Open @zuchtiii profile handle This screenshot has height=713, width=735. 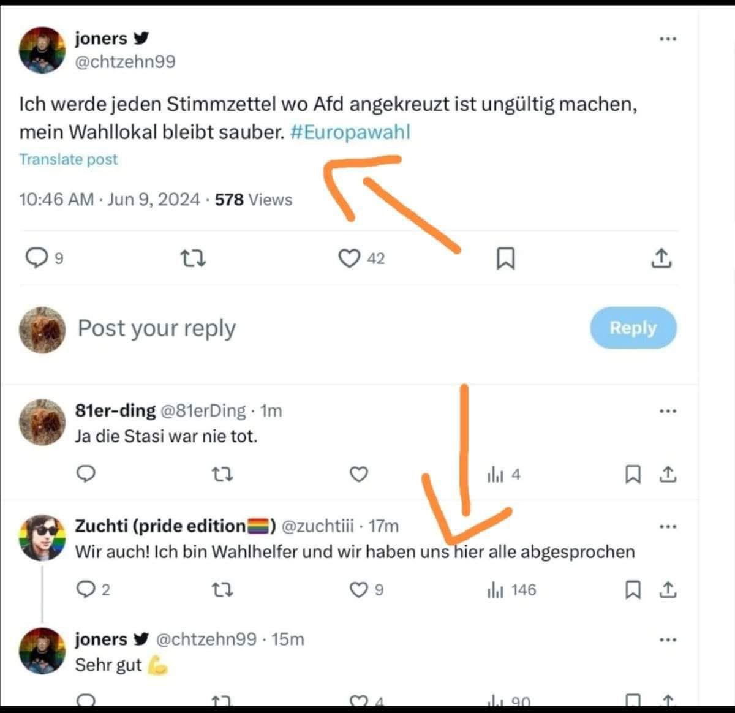click(317, 526)
